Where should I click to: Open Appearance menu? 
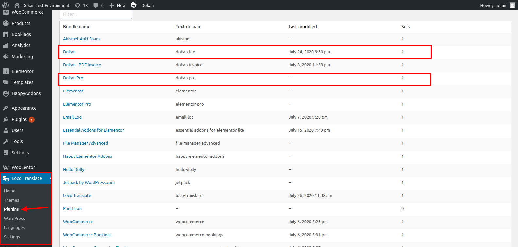tap(24, 108)
